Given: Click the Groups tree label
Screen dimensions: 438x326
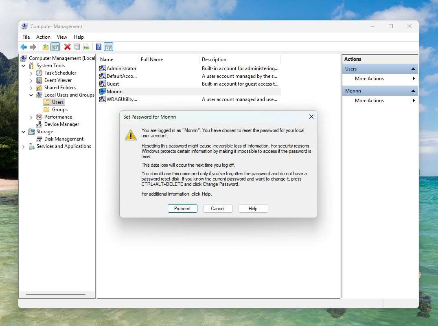Looking at the screenshot, I should pyautogui.click(x=60, y=110).
